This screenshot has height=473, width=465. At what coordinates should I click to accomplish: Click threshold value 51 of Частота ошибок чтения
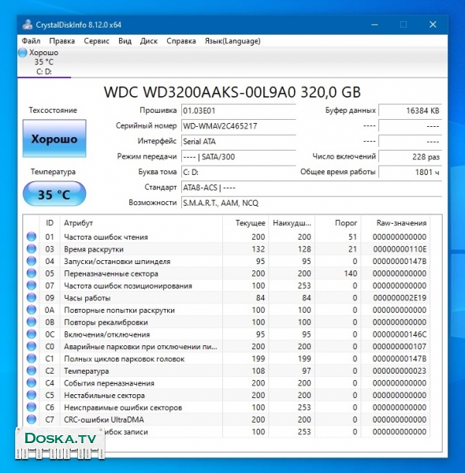[352, 236]
